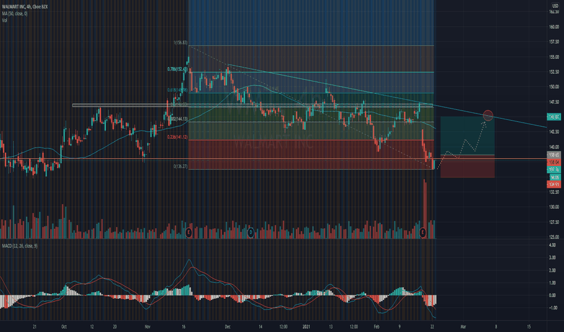Click the gray 138.65 price tag
The height and width of the screenshot is (332, 564).
point(554,155)
